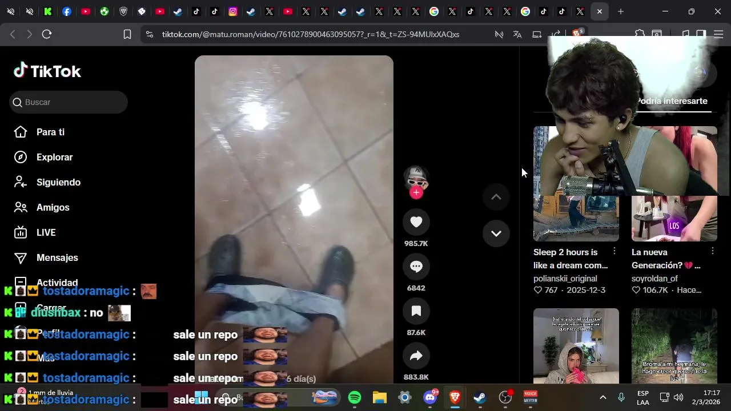This screenshot has width=731, height=411.
Task: Open File Explorer from the taskbar
Action: pyautogui.click(x=380, y=397)
